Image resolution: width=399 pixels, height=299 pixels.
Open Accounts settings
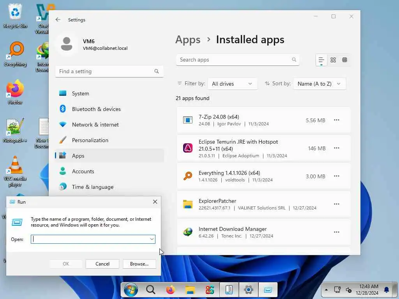[109, 171]
